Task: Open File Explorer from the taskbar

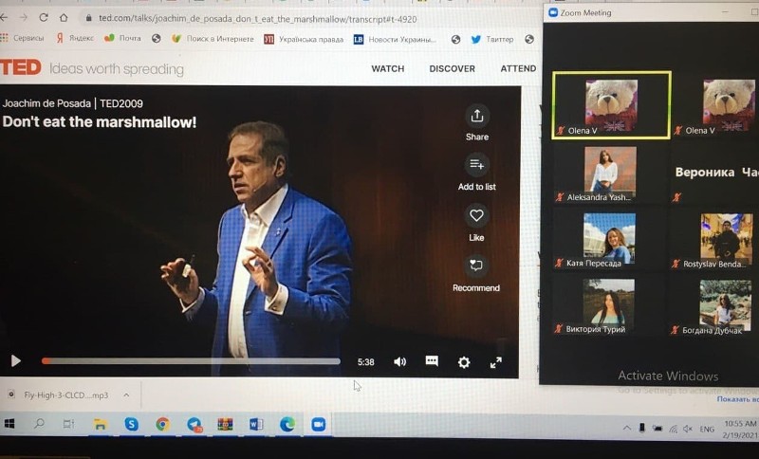Action: click(x=101, y=424)
